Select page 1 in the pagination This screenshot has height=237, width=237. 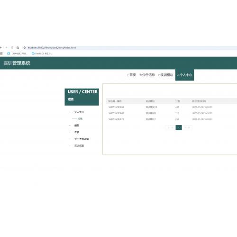click(x=179, y=128)
